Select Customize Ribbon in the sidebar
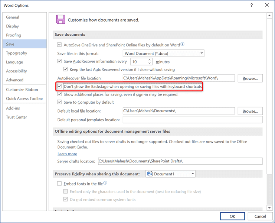Image resolution: width=275 pixels, height=223 pixels. [22, 90]
